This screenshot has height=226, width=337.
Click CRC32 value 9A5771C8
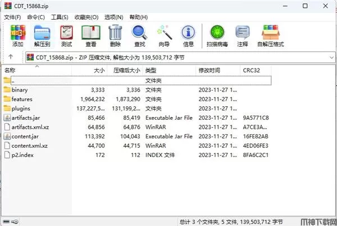coord(256,118)
